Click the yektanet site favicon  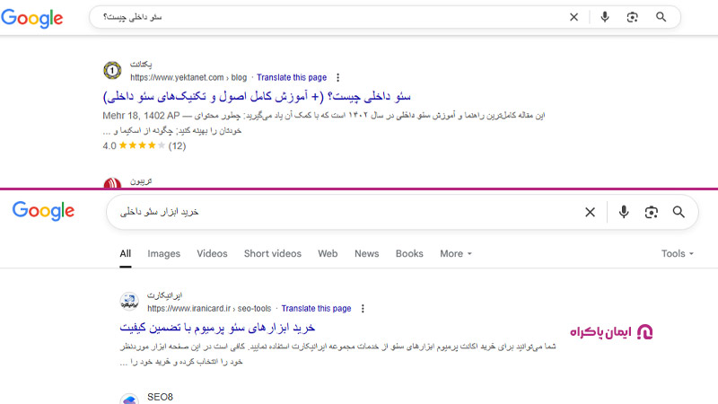112,71
